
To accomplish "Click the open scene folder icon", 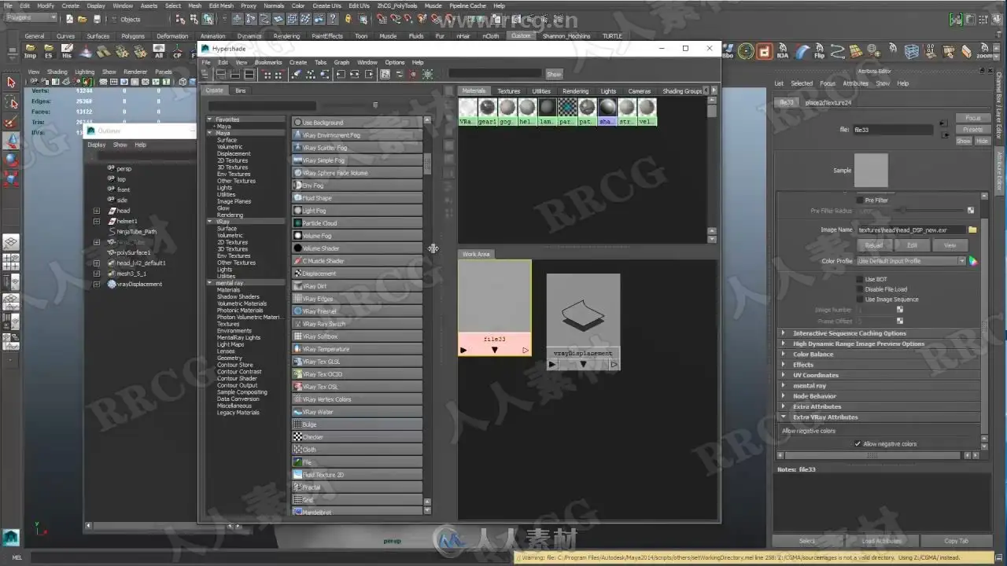I will [x=83, y=19].
